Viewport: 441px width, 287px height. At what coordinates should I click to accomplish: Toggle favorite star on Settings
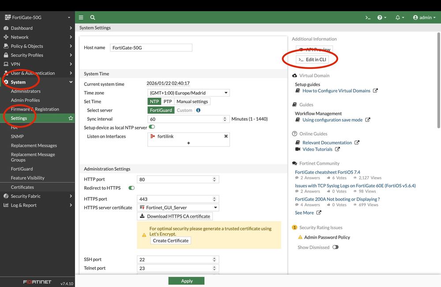71,118
